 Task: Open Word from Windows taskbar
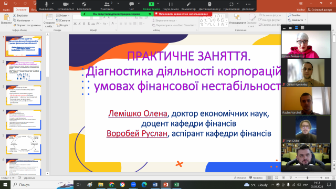pyautogui.click(x=155, y=184)
